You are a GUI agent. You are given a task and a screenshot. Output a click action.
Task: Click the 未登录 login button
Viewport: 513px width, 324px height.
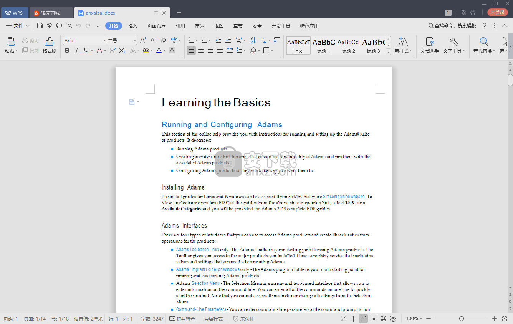click(498, 12)
